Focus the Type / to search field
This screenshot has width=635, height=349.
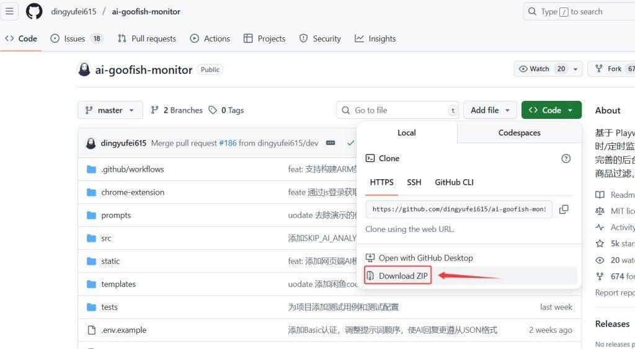(579, 12)
